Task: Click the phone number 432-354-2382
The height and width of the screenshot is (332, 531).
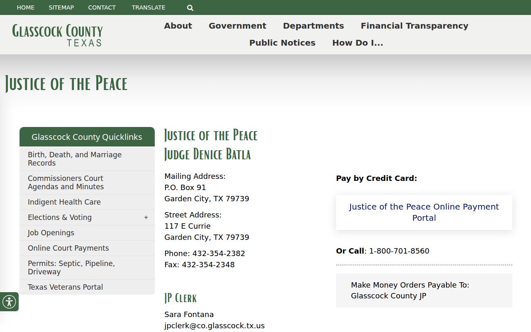Action: [x=219, y=254]
